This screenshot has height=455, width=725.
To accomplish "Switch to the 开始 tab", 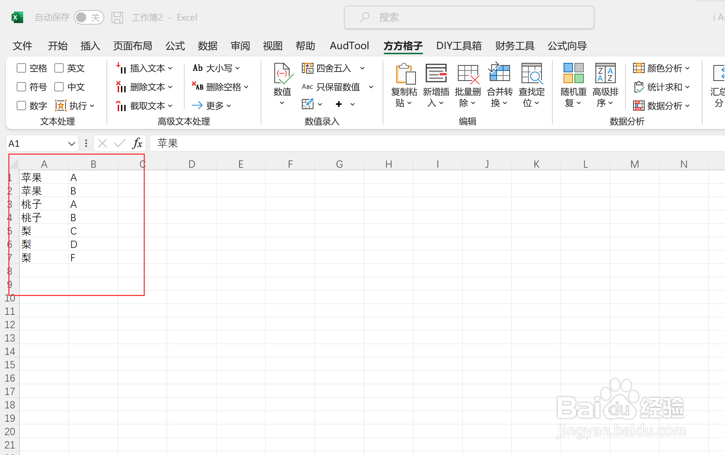I will [58, 46].
